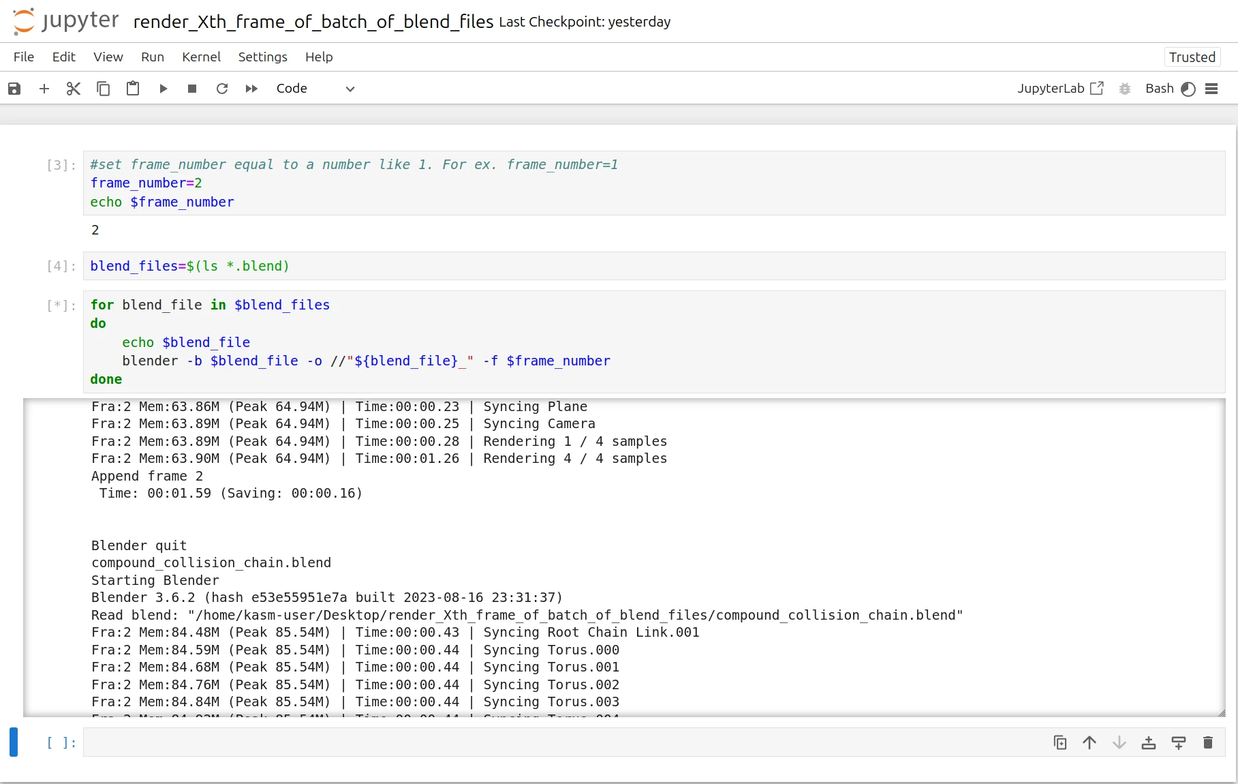Move the active cell up with the arrow icon

pyautogui.click(x=1089, y=742)
